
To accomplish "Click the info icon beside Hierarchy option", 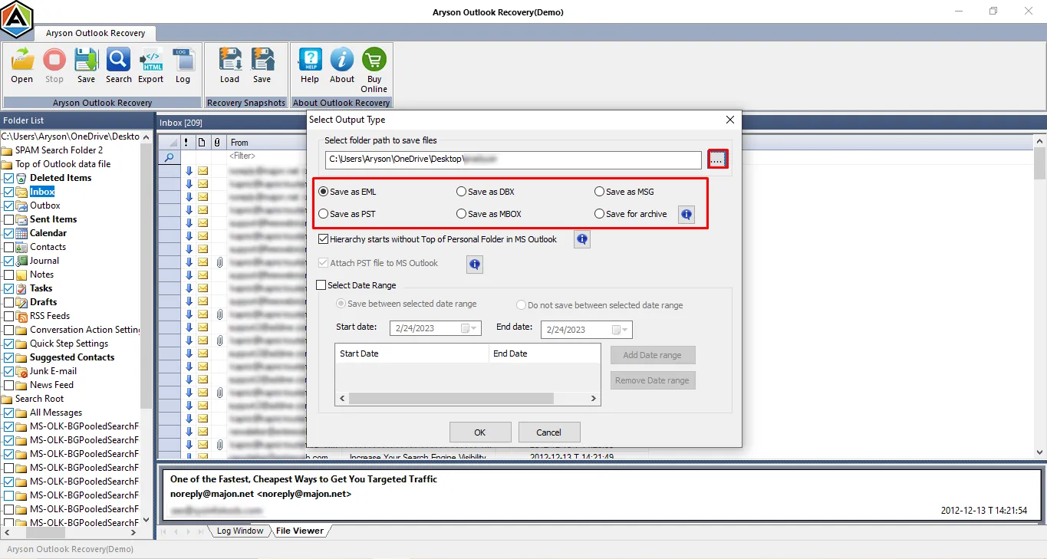I will tap(582, 240).
